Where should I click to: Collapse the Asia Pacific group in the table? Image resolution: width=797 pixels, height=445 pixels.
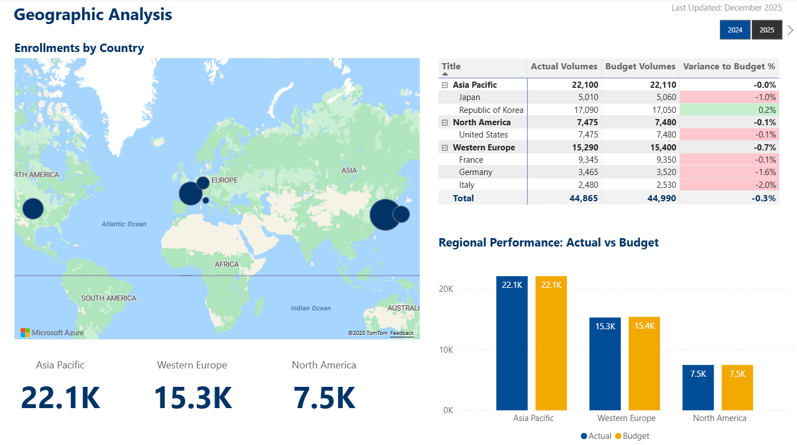coord(444,84)
